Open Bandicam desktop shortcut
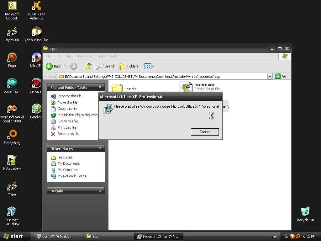321x241 pixels. point(36,86)
